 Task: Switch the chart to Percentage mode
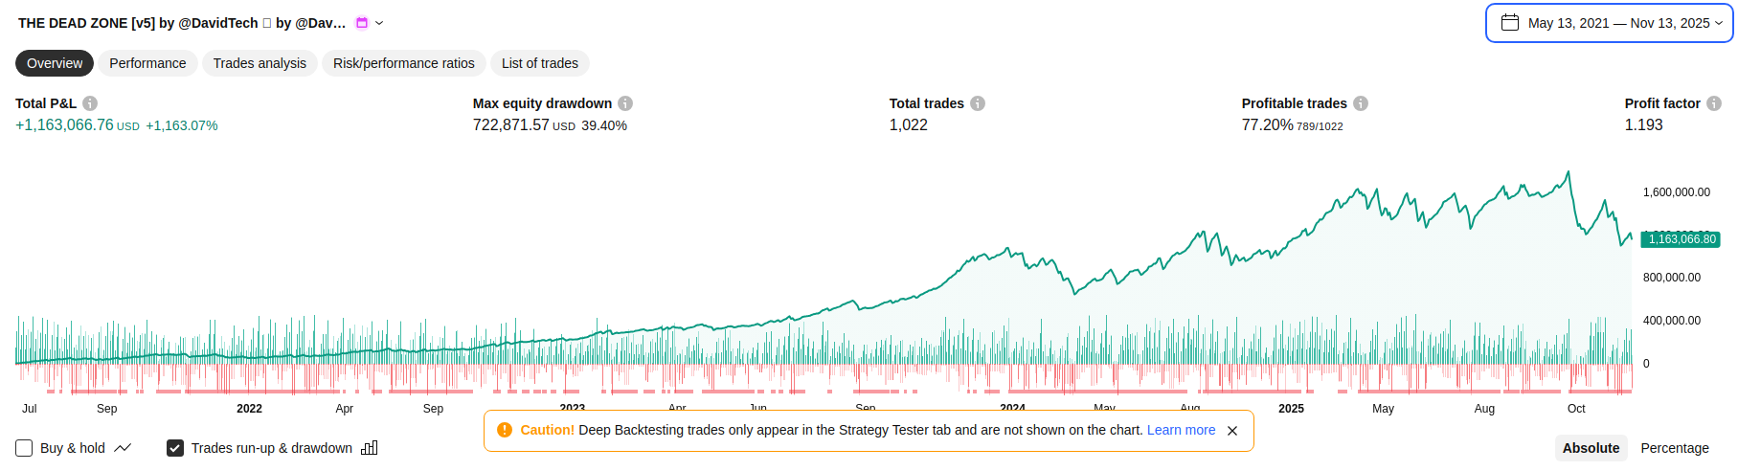[x=1674, y=448]
